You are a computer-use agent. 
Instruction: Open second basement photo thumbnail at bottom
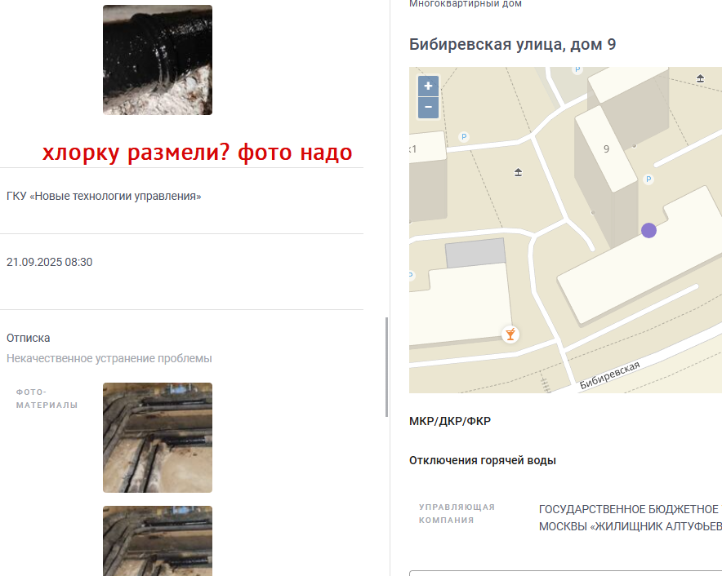coord(158,541)
